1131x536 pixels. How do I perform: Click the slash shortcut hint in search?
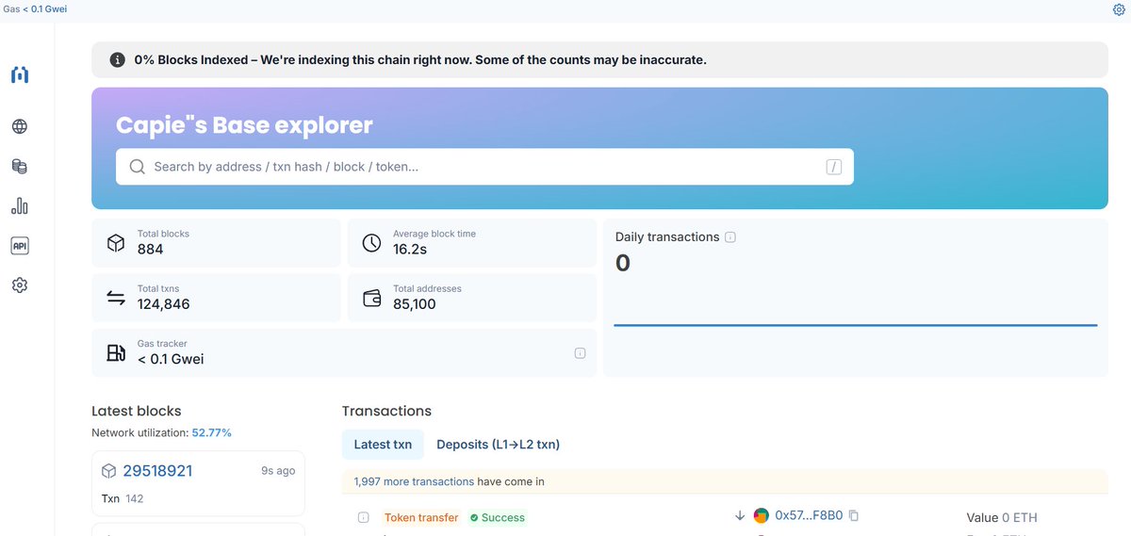833,167
